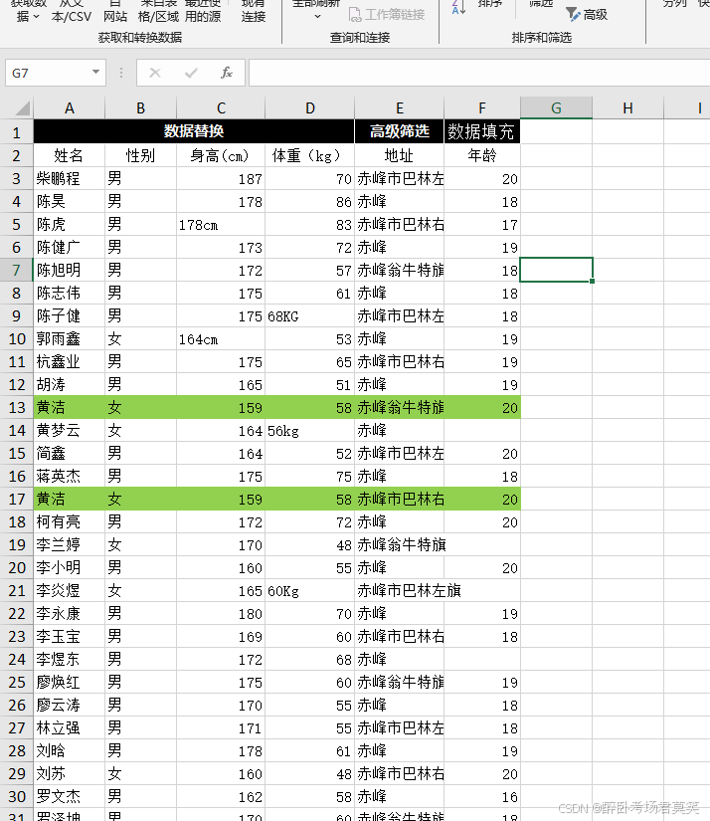The width and height of the screenshot is (710, 821).
Task: Click the name 郭雨鑫 in row 10
Action: point(69,339)
